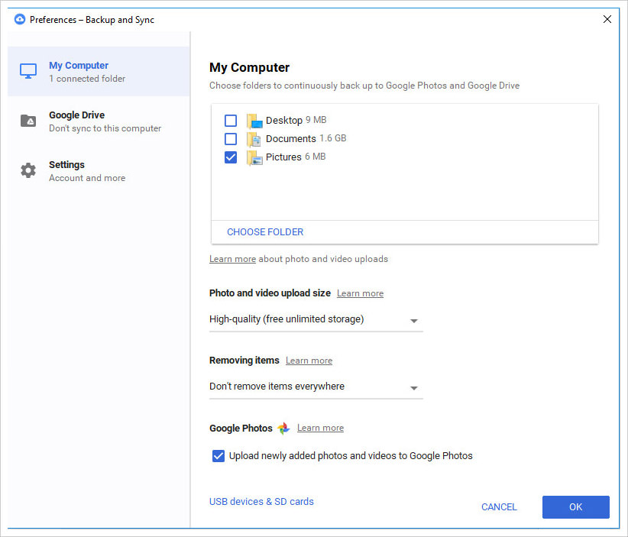This screenshot has width=628, height=537.
Task: Open USB devices & SD cards link
Action: (261, 501)
